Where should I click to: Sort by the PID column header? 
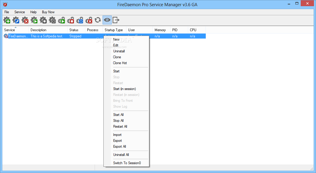point(179,30)
